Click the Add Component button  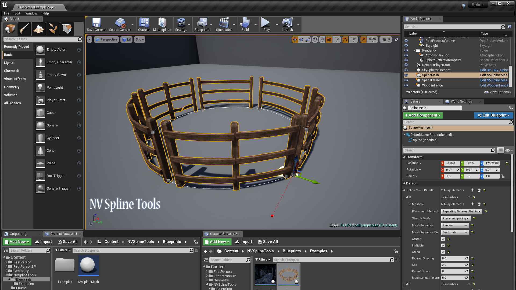click(423, 115)
